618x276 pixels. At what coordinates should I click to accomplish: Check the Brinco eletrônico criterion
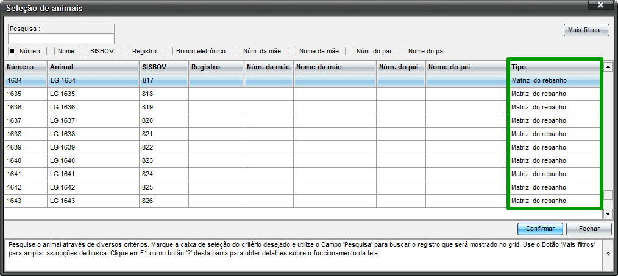[169, 50]
